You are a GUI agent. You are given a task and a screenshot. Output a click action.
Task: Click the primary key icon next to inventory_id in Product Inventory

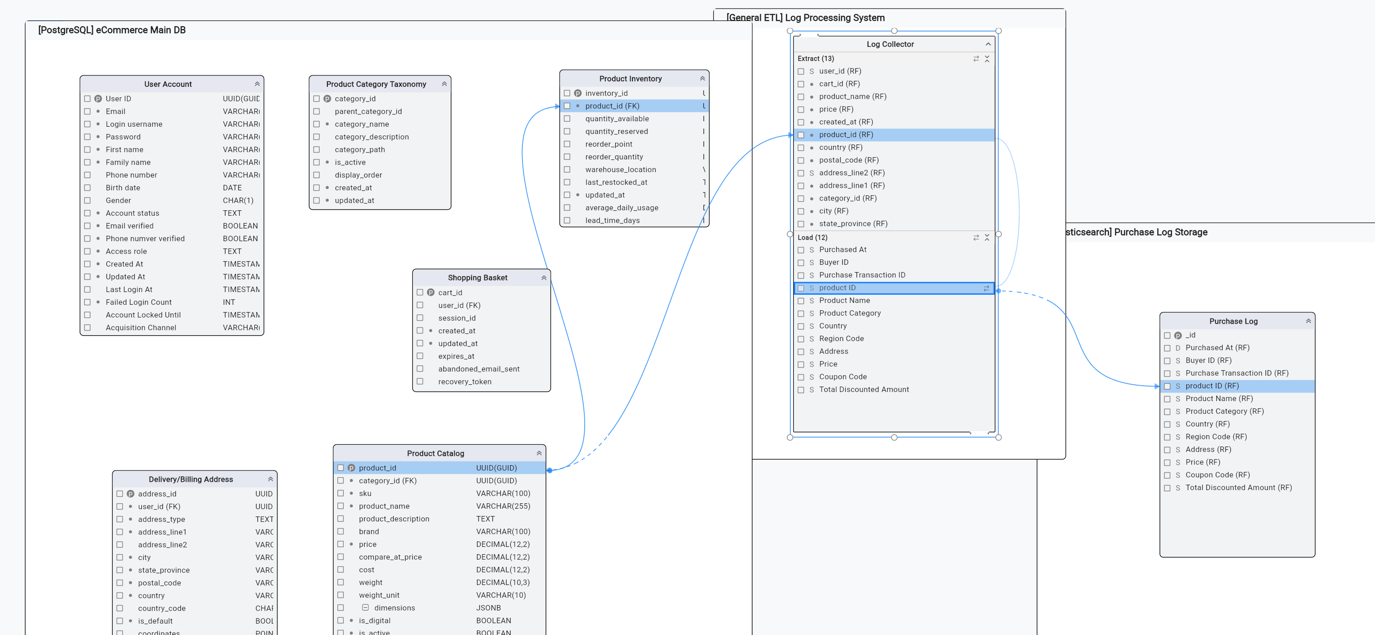pyautogui.click(x=577, y=93)
